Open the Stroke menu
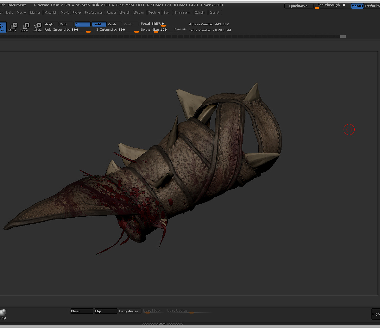The height and width of the screenshot is (328, 380). (139, 13)
